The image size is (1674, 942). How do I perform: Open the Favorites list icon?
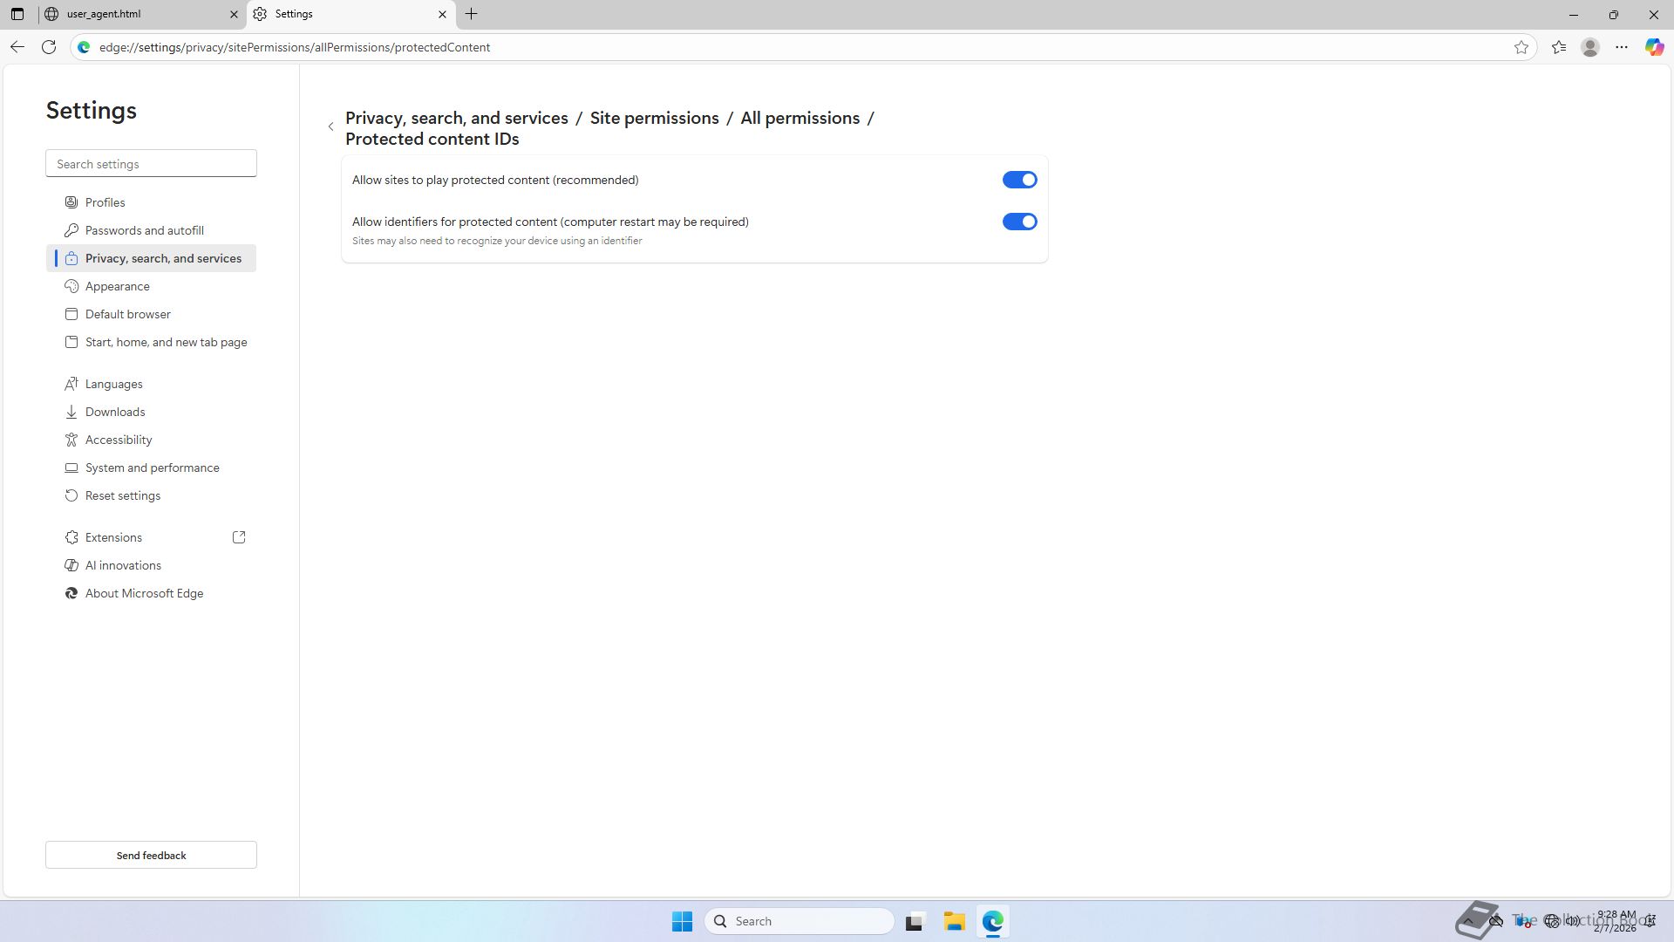pos(1559,47)
